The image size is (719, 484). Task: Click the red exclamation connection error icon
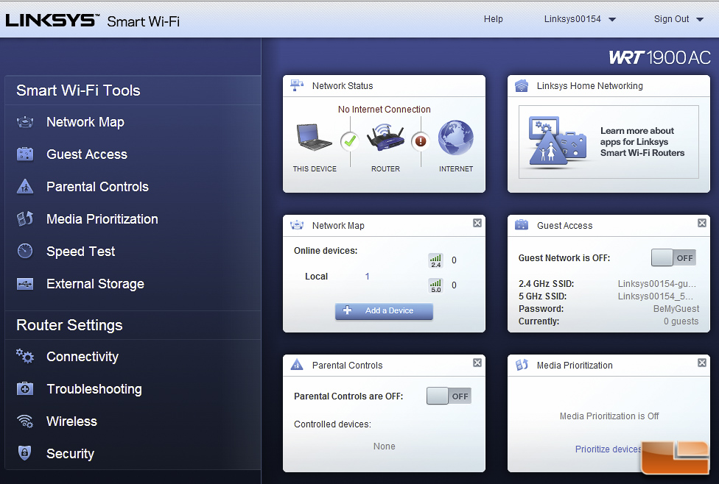click(421, 141)
